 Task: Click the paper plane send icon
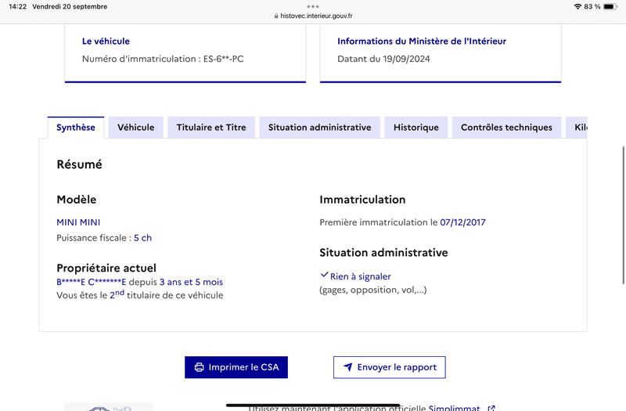347,366
